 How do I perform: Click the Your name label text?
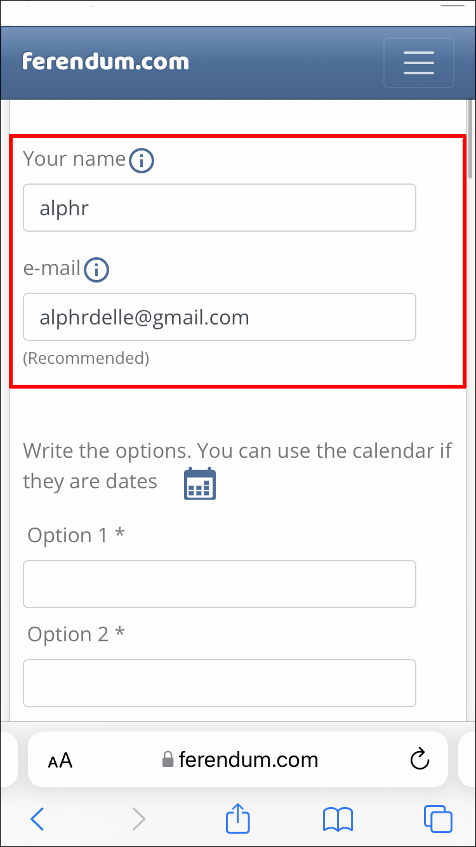(x=74, y=159)
